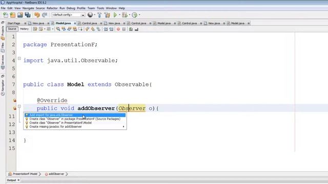Image resolution: width=328 pixels, height=184 pixels.
Task: Open the Navigate menu
Action: point(28,8)
